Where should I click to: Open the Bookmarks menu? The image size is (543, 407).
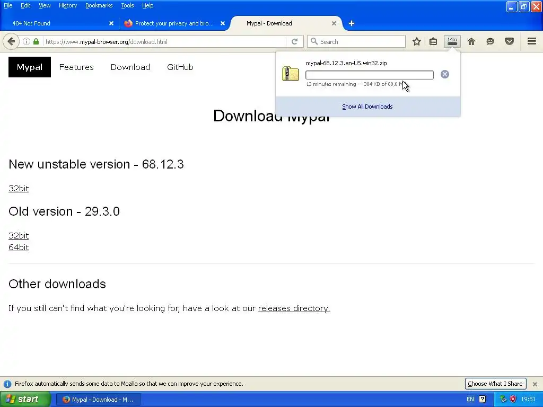click(x=99, y=5)
